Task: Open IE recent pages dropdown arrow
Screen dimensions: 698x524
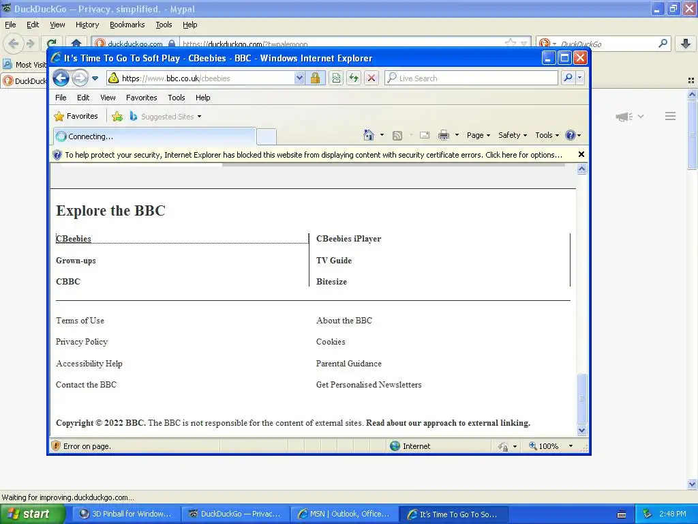Action: coord(95,78)
